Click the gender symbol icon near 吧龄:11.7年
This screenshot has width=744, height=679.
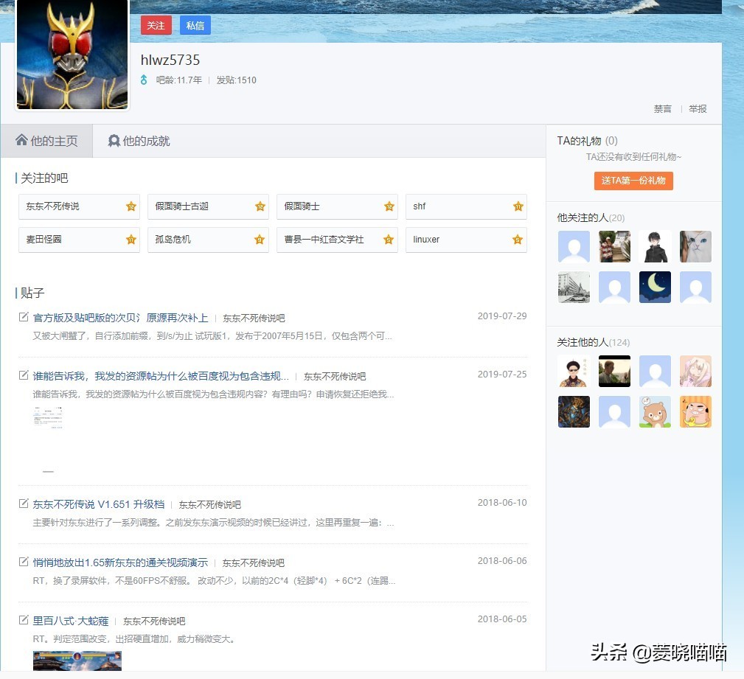pos(145,80)
